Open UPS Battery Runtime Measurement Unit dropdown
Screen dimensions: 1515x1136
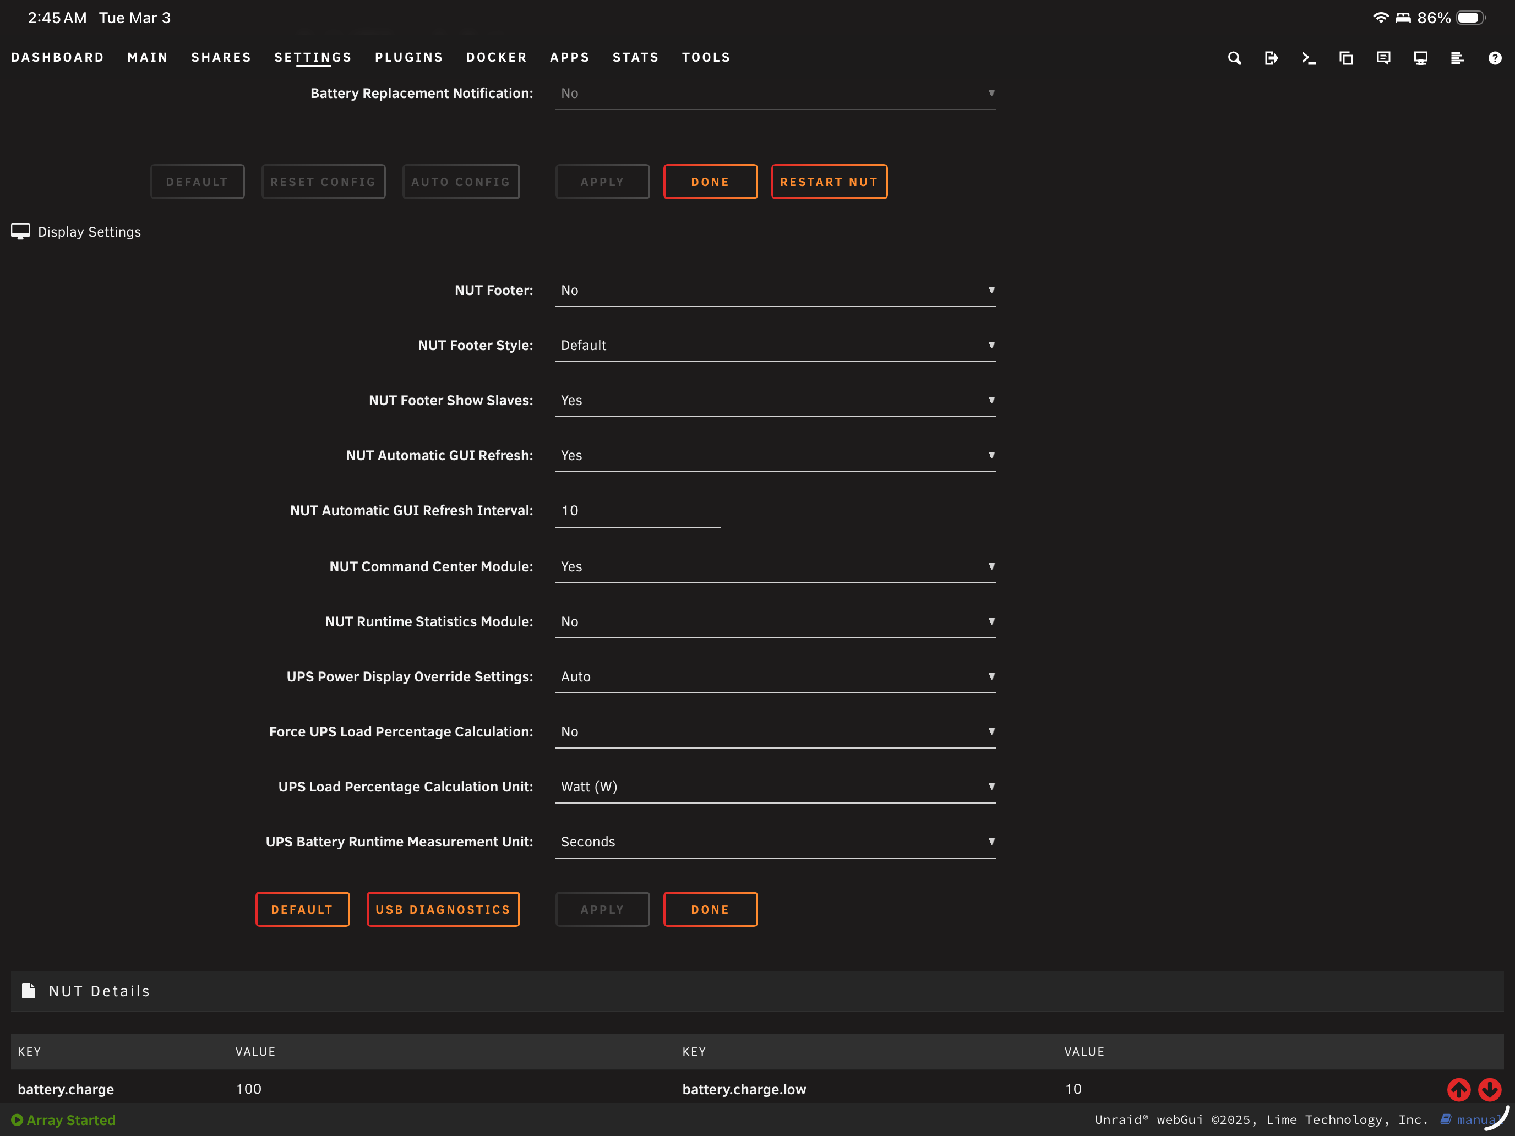click(775, 842)
